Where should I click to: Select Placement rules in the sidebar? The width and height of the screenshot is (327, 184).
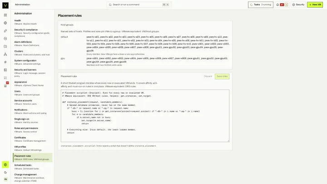32,158
